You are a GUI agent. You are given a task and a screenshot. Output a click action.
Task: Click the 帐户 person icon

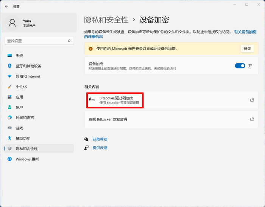click(9, 107)
